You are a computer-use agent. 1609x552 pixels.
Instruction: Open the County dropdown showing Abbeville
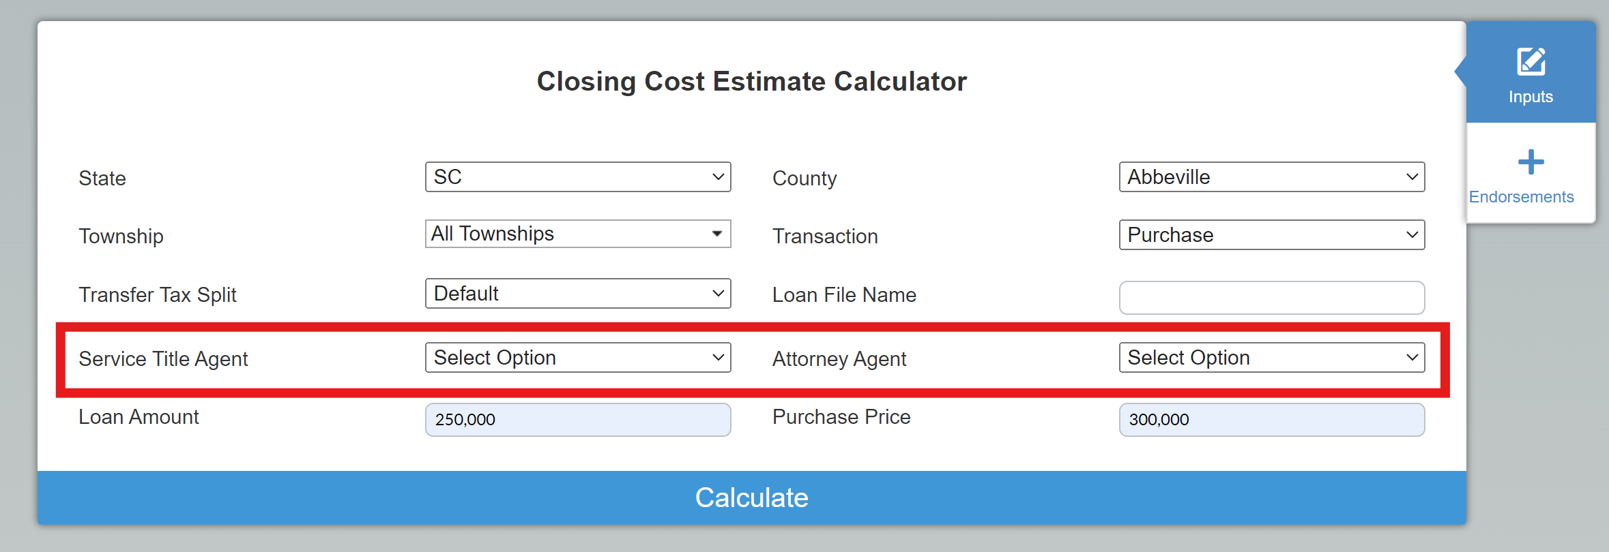pyautogui.click(x=1272, y=177)
